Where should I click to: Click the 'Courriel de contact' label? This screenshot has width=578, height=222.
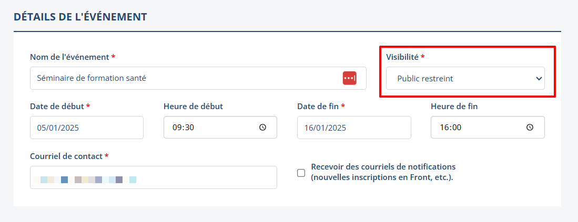tap(66, 156)
